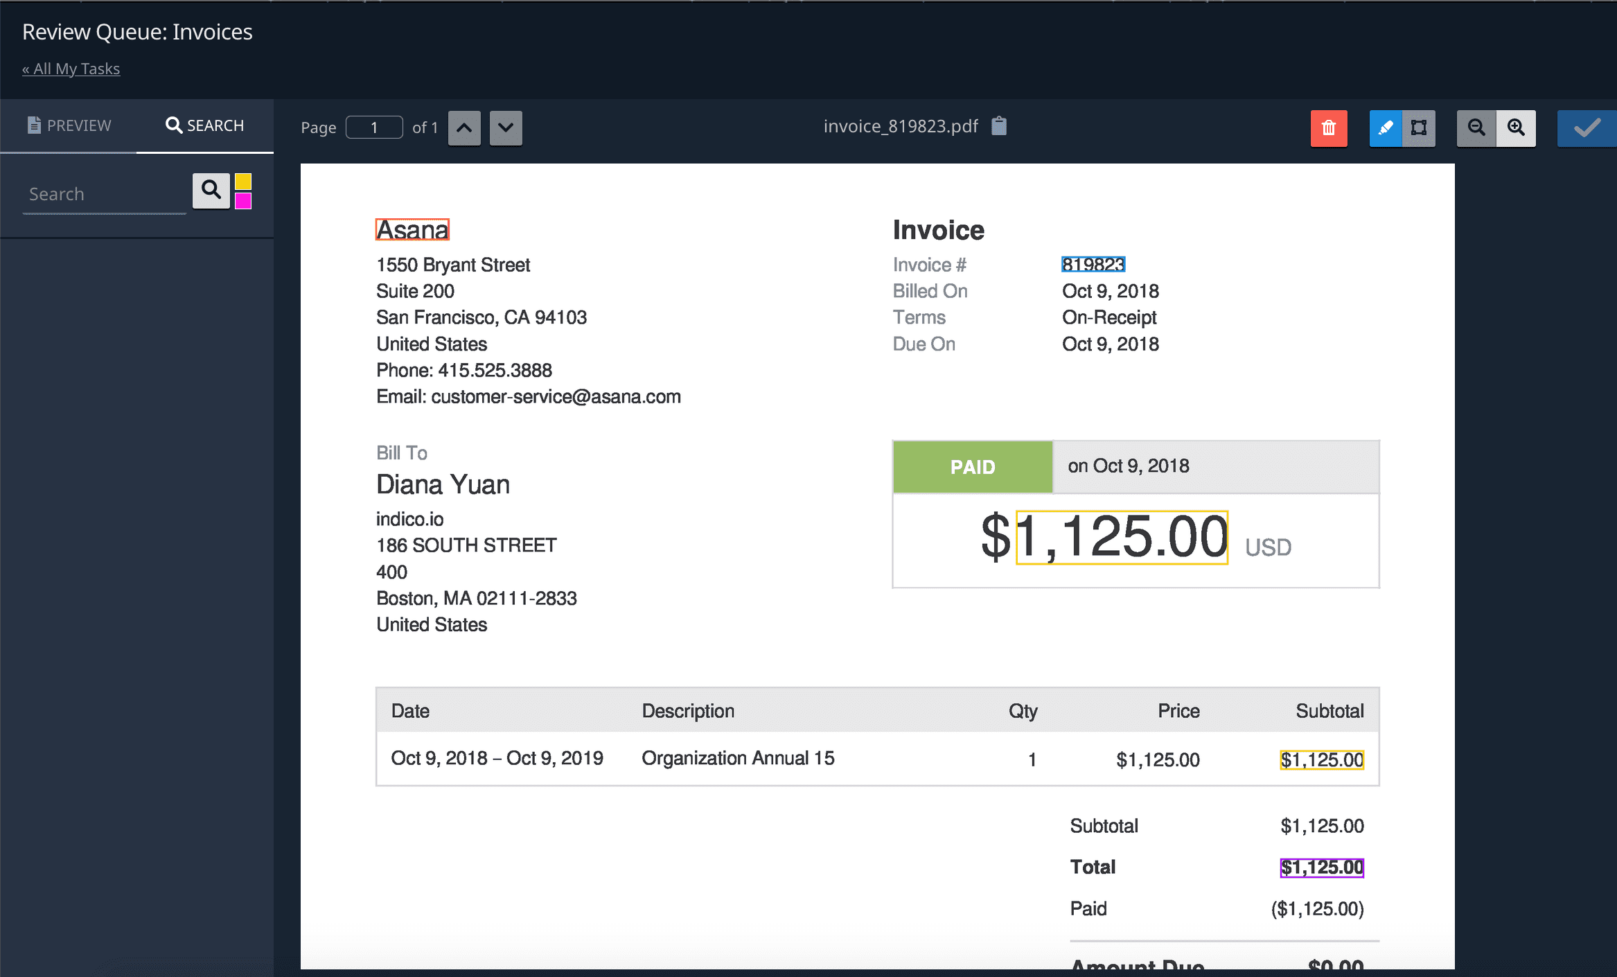Click the Search text field
The image size is (1617, 977).
[104, 194]
